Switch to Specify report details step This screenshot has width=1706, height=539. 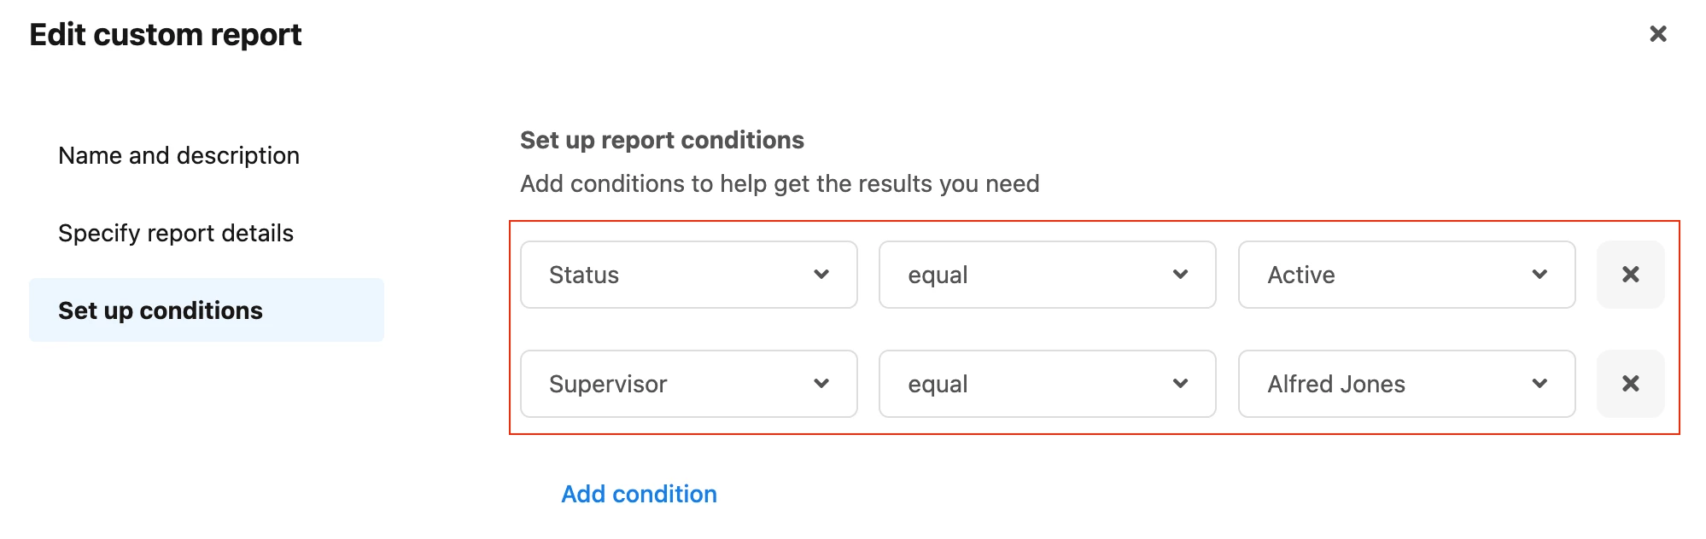click(176, 234)
